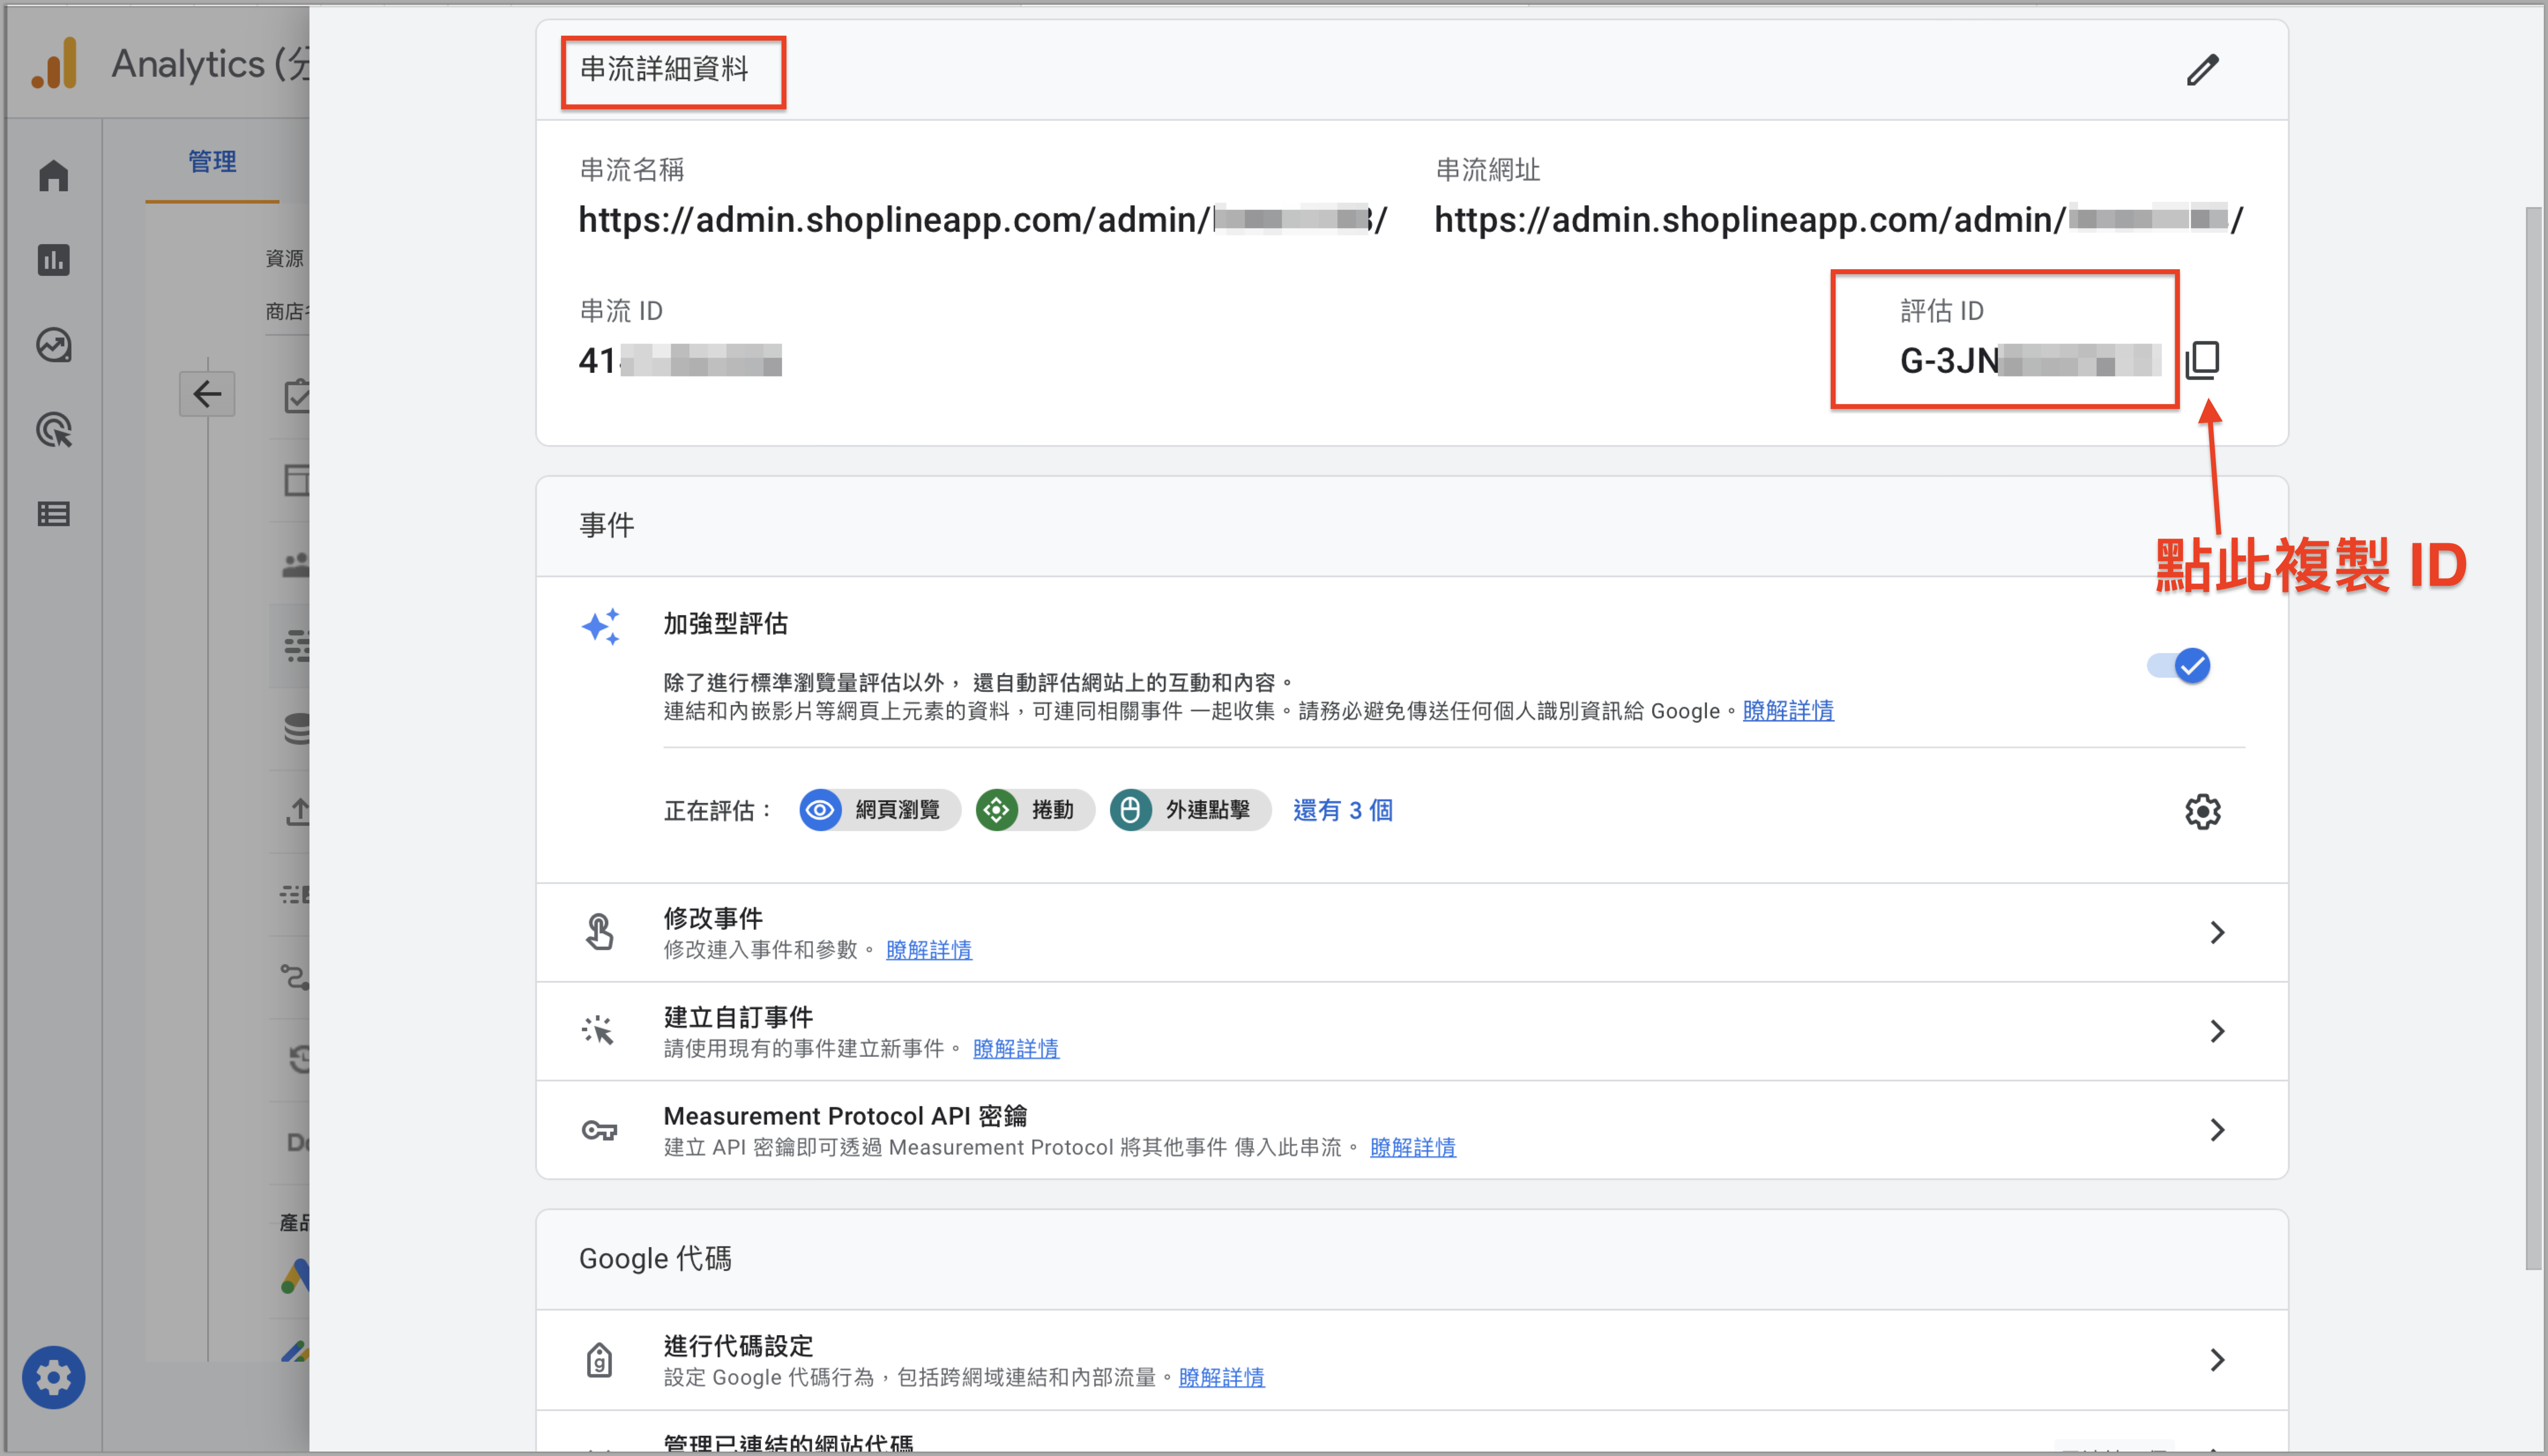Select the 管理 tab
The height and width of the screenshot is (1456, 2548).
(212, 162)
